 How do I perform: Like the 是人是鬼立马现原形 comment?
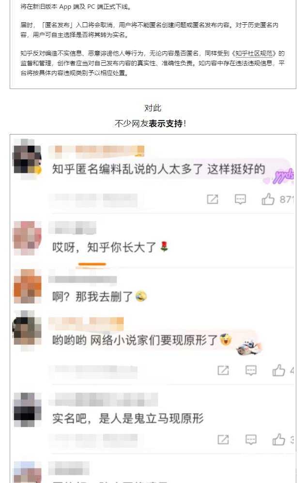click(x=278, y=439)
